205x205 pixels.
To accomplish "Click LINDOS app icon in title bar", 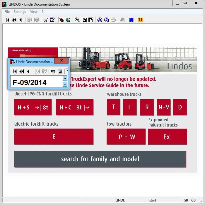I will tap(5, 4).
